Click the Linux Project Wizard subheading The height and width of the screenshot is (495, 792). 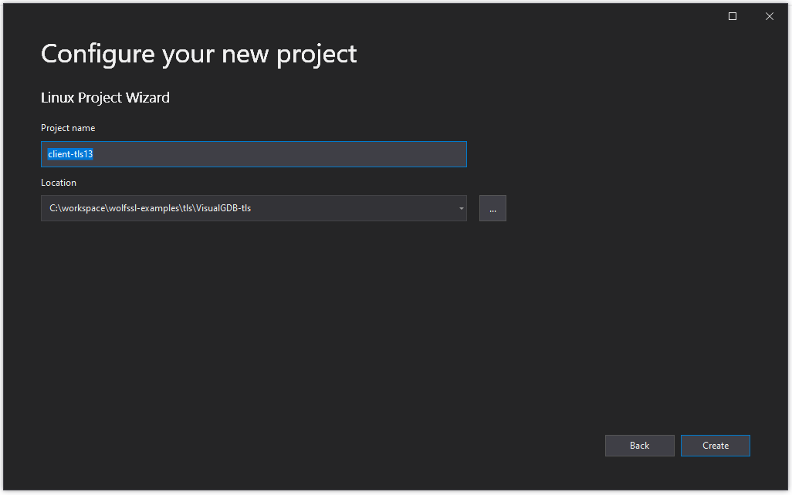point(105,97)
